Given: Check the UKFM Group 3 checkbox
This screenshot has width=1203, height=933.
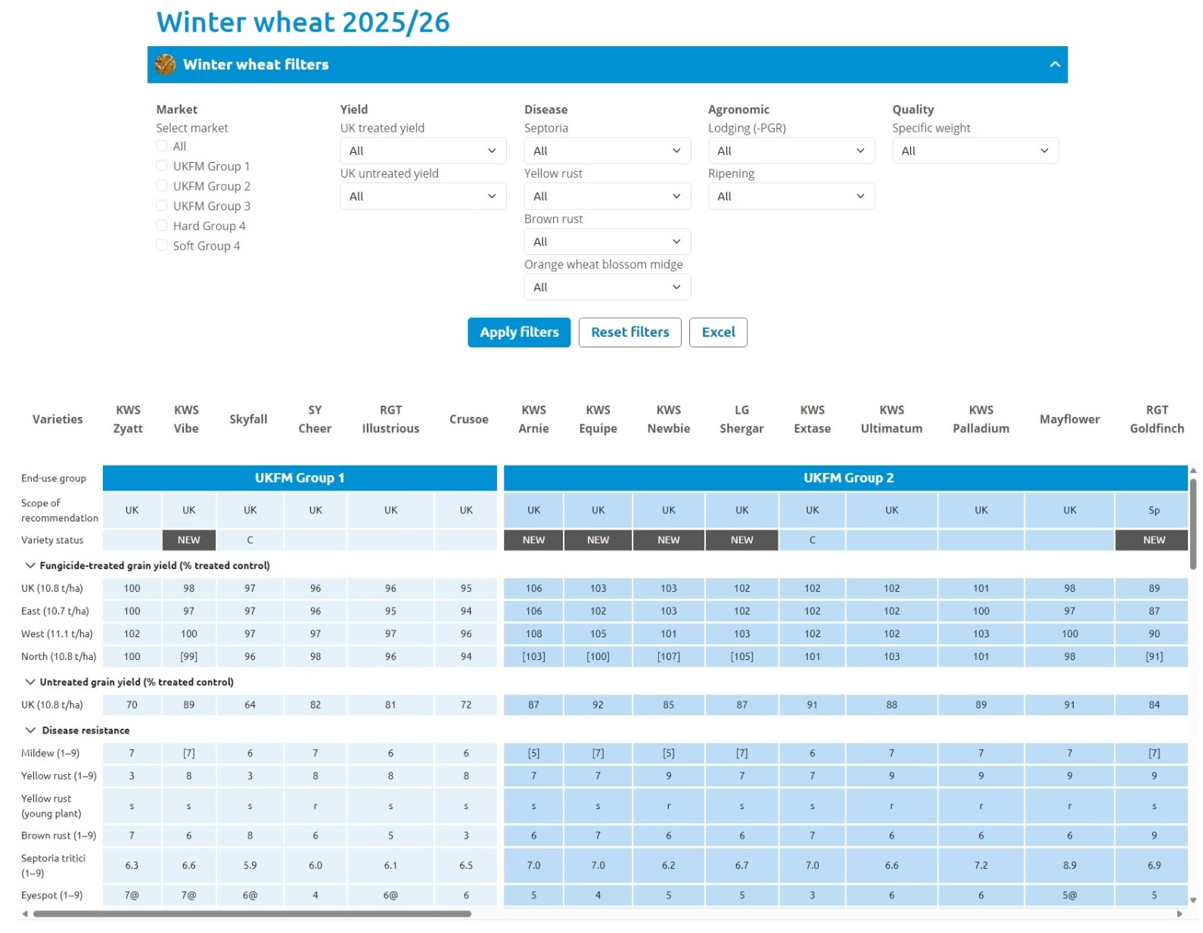Looking at the screenshot, I should [x=161, y=205].
